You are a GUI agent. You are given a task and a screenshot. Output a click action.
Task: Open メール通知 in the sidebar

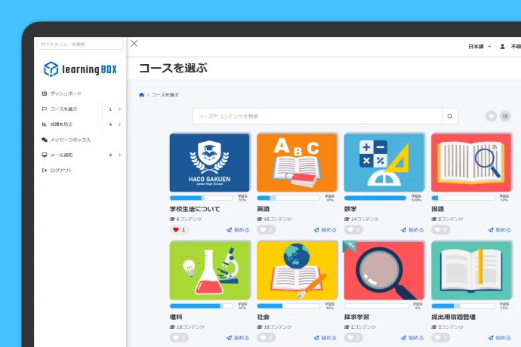coord(61,155)
